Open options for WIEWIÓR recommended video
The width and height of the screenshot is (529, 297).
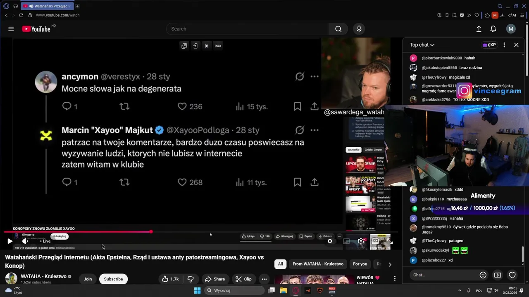395,278
